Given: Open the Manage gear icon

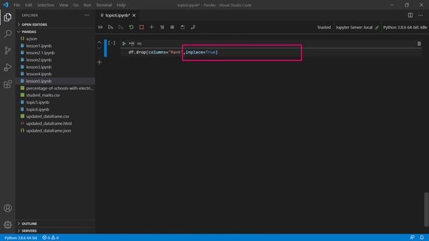Looking at the screenshot, I should 7,225.
